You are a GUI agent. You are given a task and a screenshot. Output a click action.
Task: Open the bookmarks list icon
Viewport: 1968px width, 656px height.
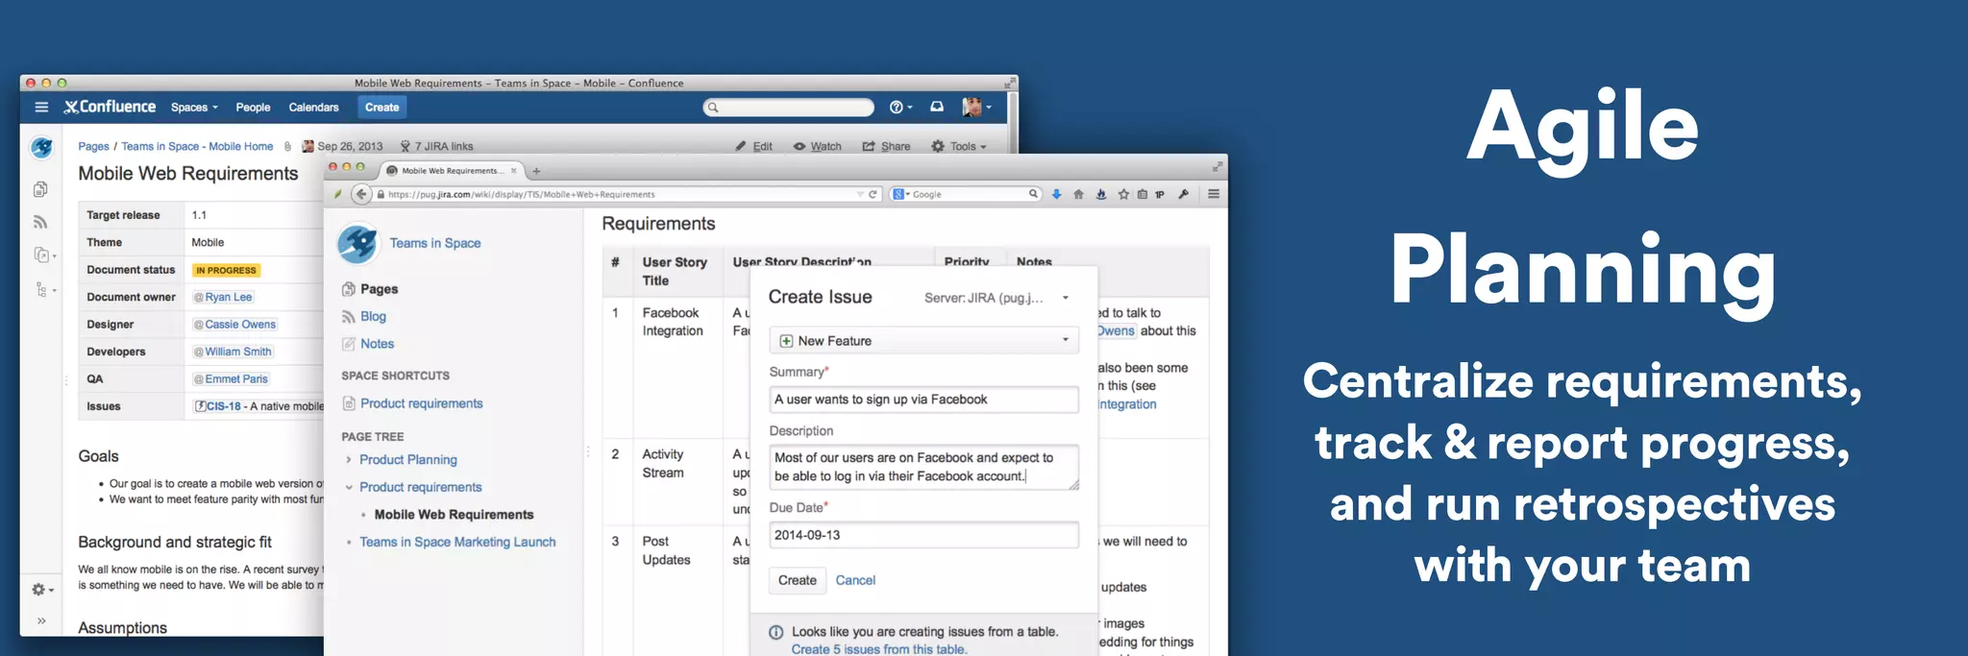pyautogui.click(x=1142, y=194)
